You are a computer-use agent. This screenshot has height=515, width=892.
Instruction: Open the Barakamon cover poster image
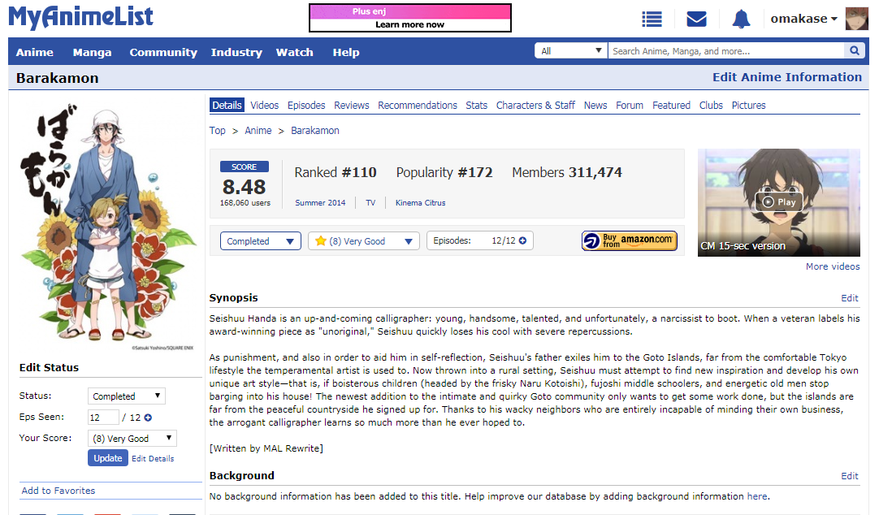(108, 226)
